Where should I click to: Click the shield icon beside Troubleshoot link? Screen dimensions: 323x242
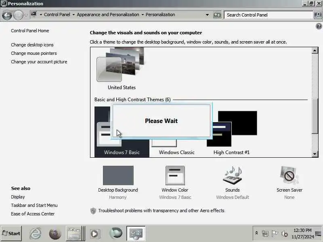93,211
